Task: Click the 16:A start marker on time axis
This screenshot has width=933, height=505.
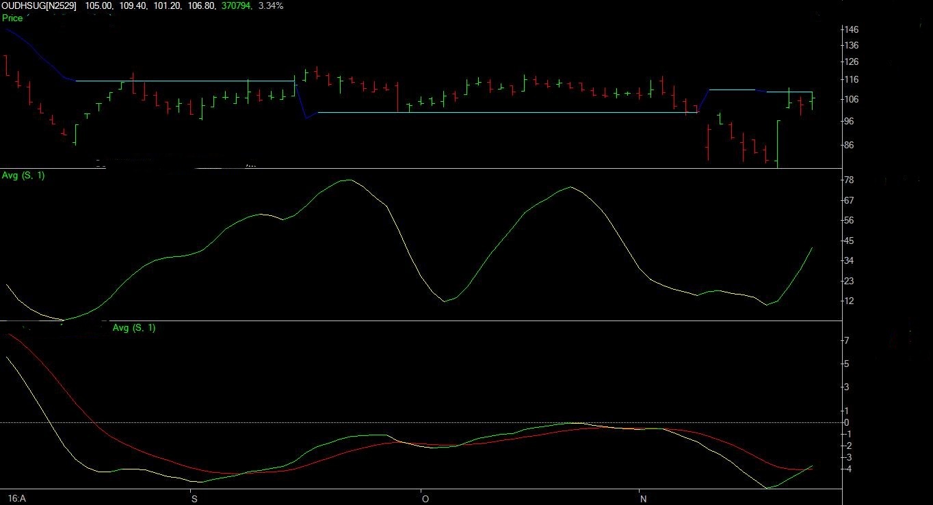Action: pos(16,498)
